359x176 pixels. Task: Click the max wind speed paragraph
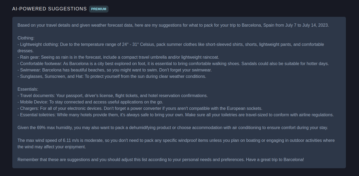176,144
